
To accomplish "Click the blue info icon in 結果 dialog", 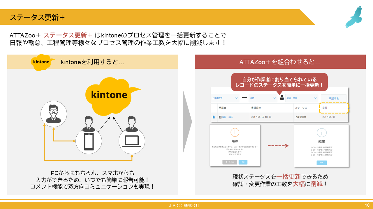I will pos(321,133).
